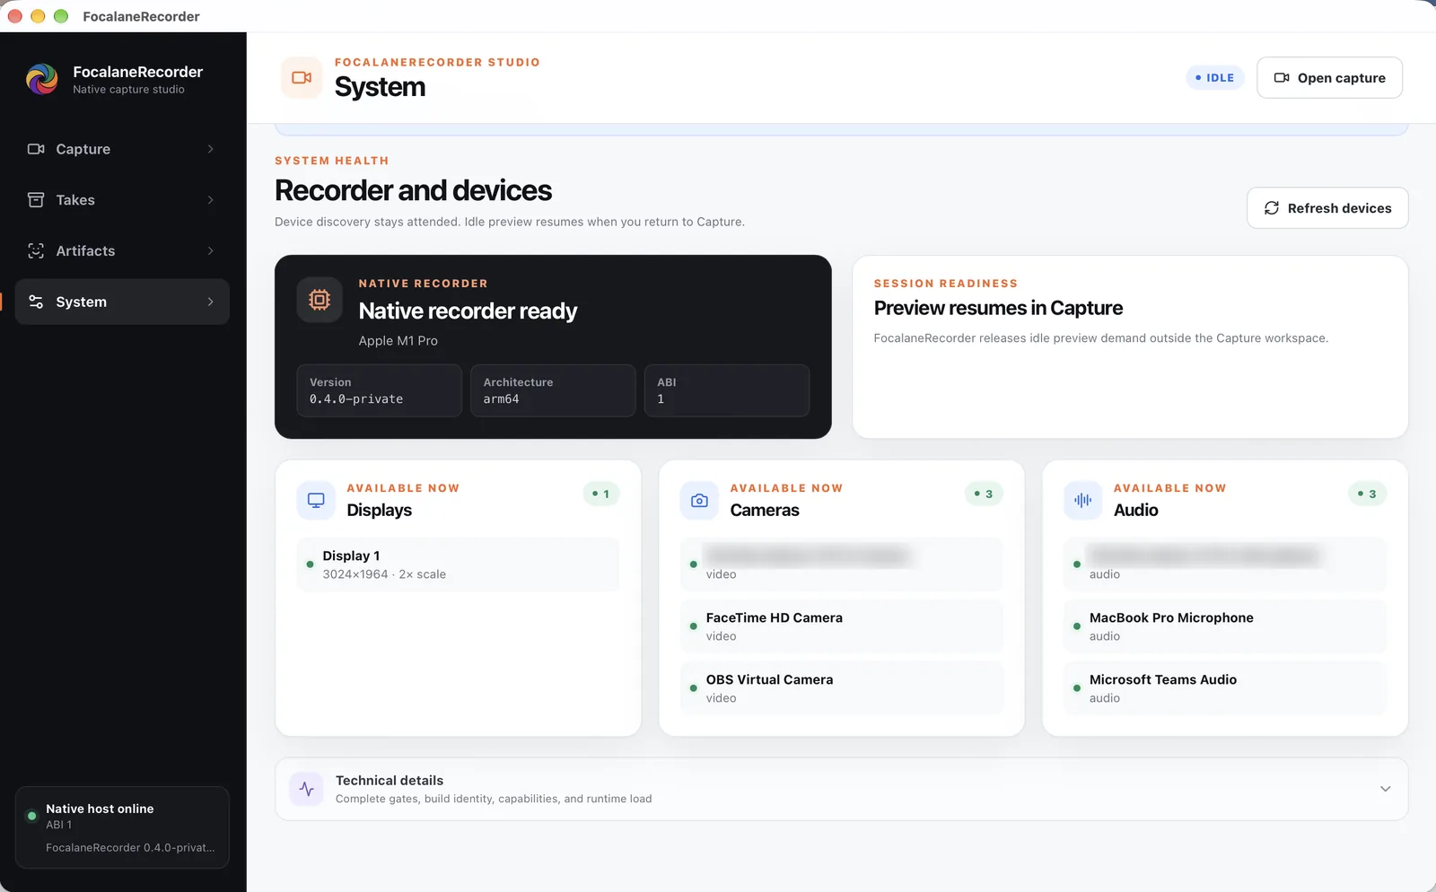Click the Audio count badge showing 3
The height and width of the screenshot is (892, 1436).
point(1367,494)
